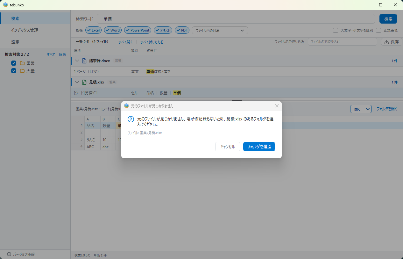Click the 保存 button
The width and height of the screenshot is (403, 259).
[x=392, y=42]
